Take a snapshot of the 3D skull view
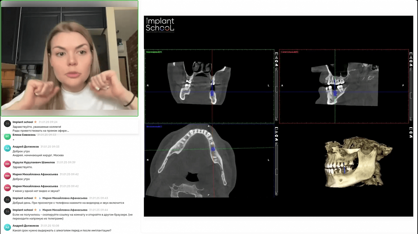 411,132
